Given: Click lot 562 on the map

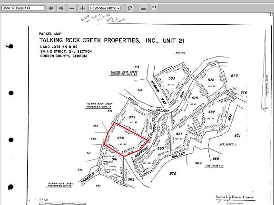Looking at the screenshot, I should [x=131, y=179].
